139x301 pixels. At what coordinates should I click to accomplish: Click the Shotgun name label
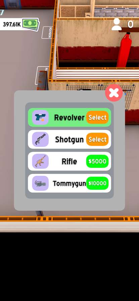69,139
